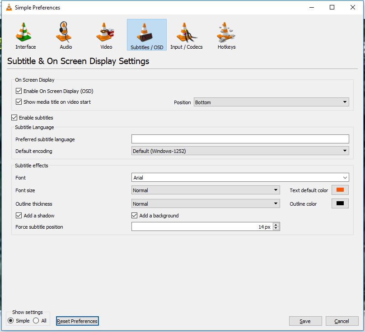Select the All show settings radio button
Screen dimensions: 365x332
36,321
